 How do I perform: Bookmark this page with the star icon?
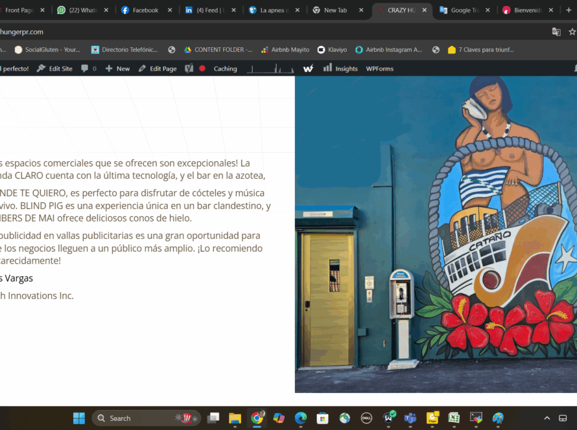(x=572, y=32)
